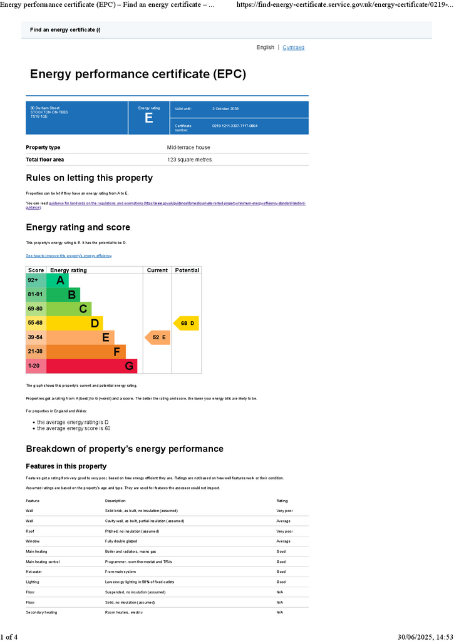The width and height of the screenshot is (454, 641).
Task: Click the Main heating feature row
Action: (x=167, y=551)
